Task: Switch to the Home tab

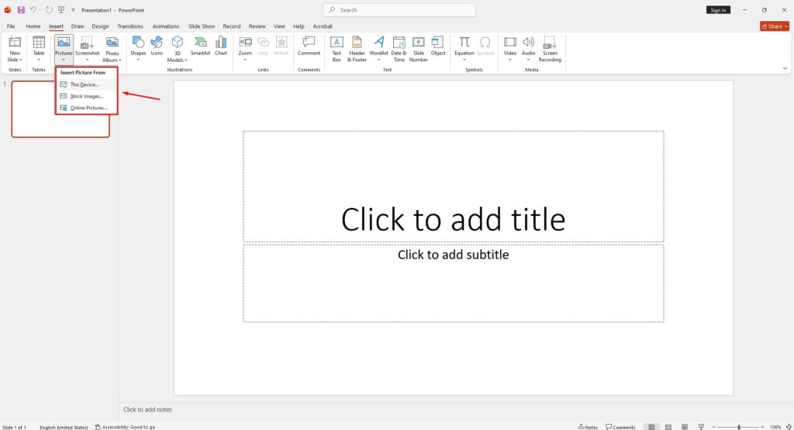Action: click(33, 26)
